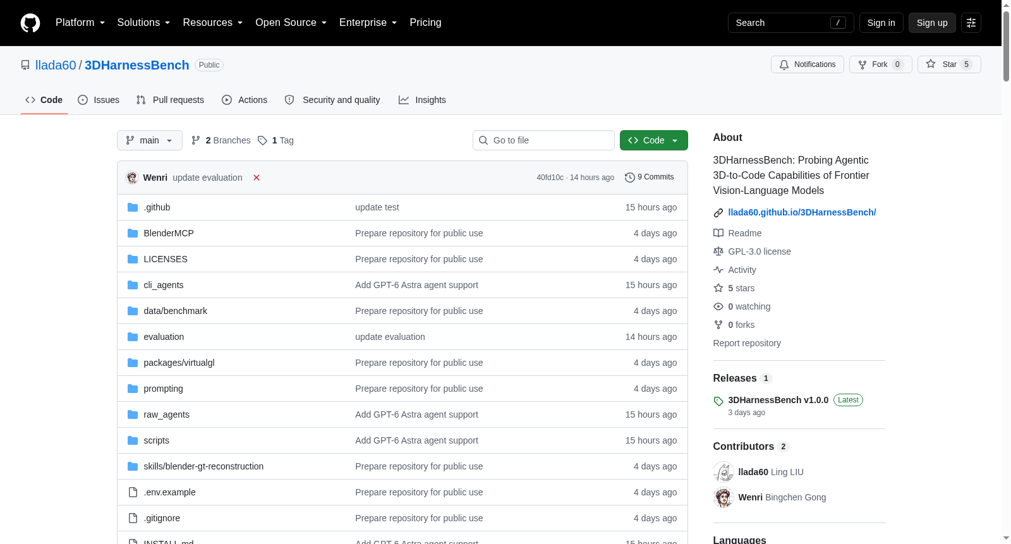Click the Go to file input
Screen dimensions: 1011x544
[543, 140]
